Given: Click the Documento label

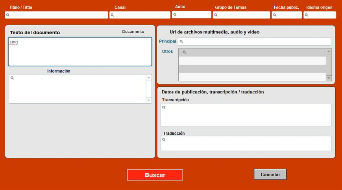Looking at the screenshot, I should pyautogui.click(x=133, y=32).
